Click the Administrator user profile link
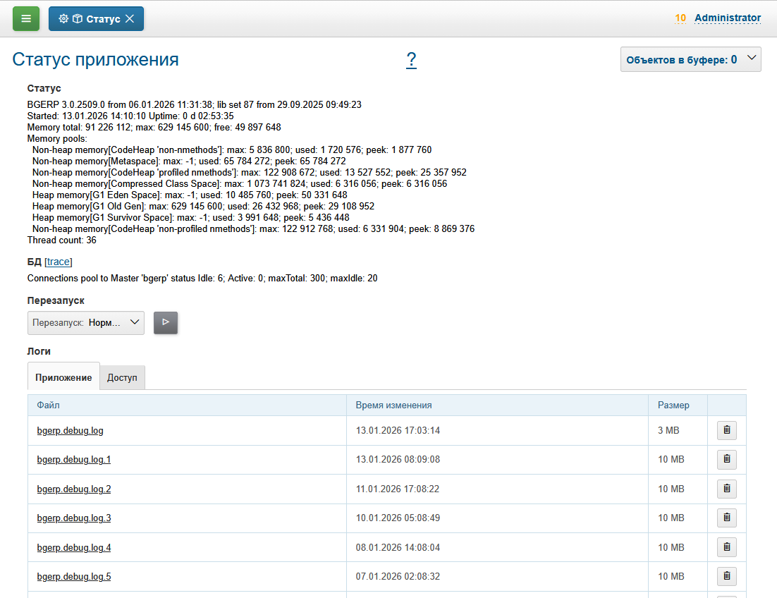The image size is (777, 598). pos(728,18)
